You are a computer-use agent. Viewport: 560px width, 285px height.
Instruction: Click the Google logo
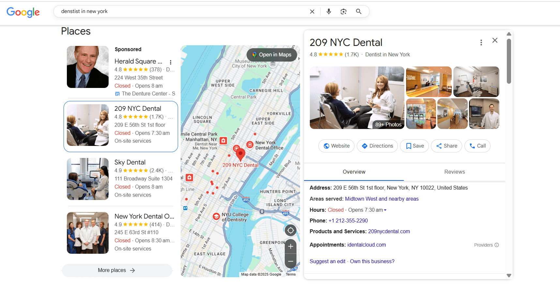click(x=23, y=12)
